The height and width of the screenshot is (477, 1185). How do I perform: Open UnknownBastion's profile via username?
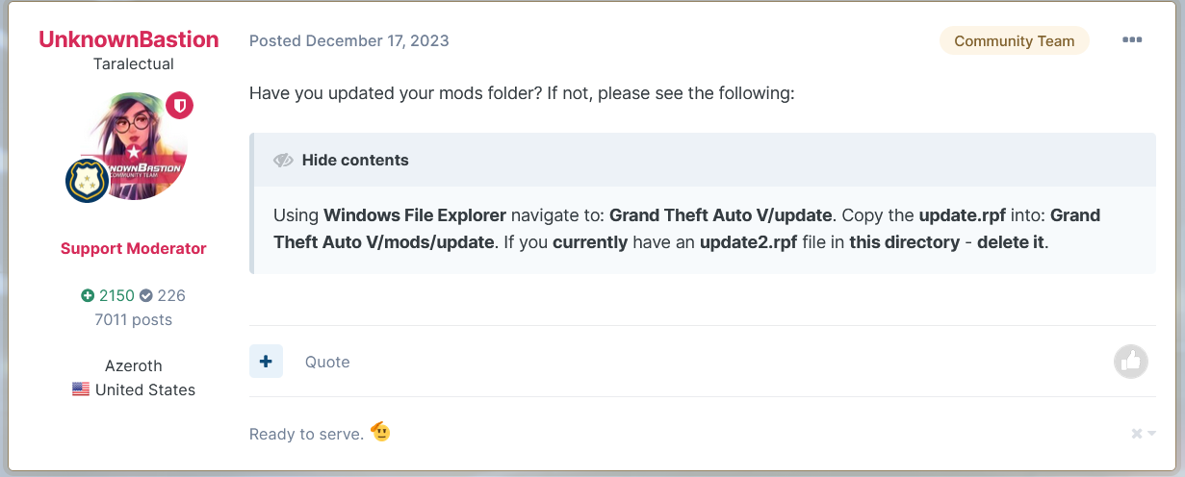pos(129,40)
